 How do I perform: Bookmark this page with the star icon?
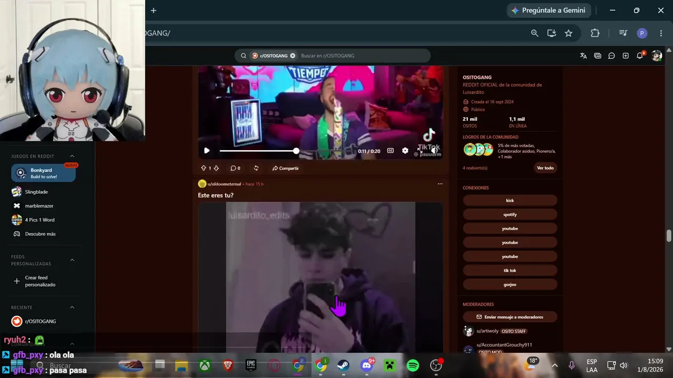click(x=568, y=33)
